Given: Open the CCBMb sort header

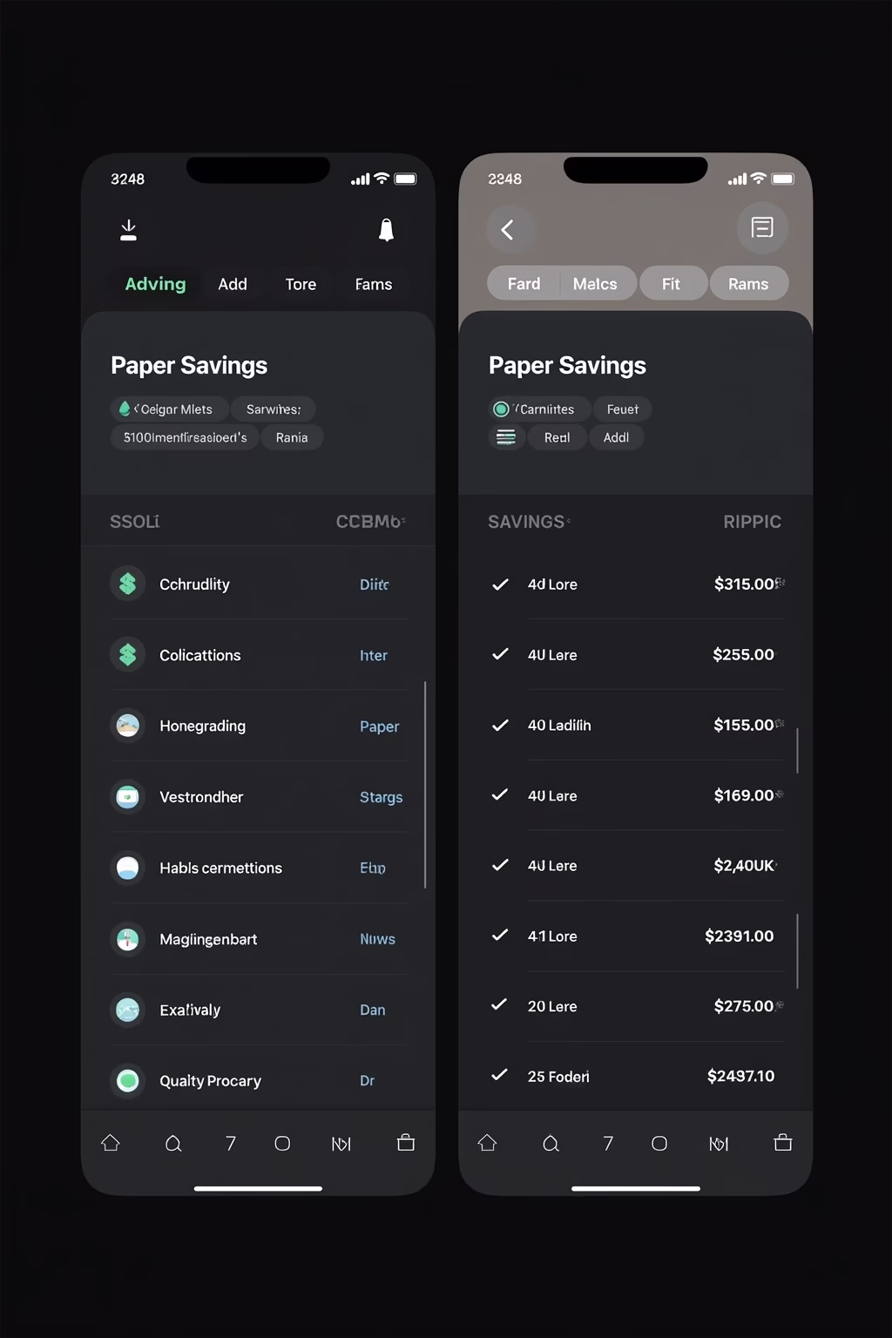Looking at the screenshot, I should pyautogui.click(x=370, y=522).
